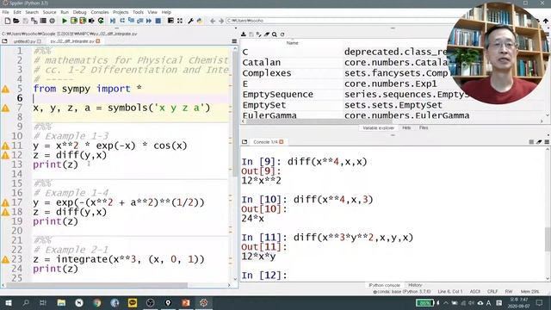
Task: Click the green Run file button
Action: click(65, 21)
